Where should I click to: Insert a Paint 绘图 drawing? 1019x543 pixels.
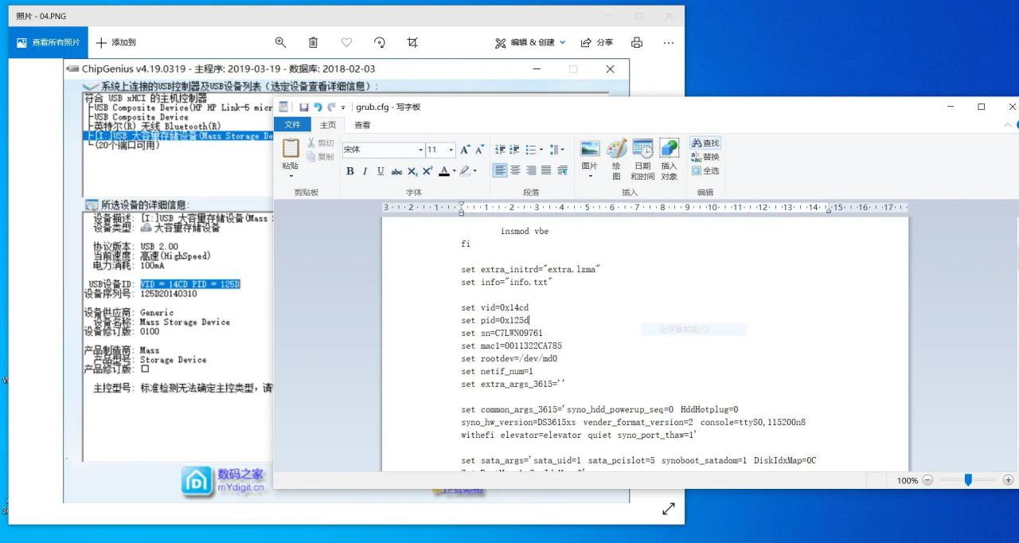pos(616,158)
